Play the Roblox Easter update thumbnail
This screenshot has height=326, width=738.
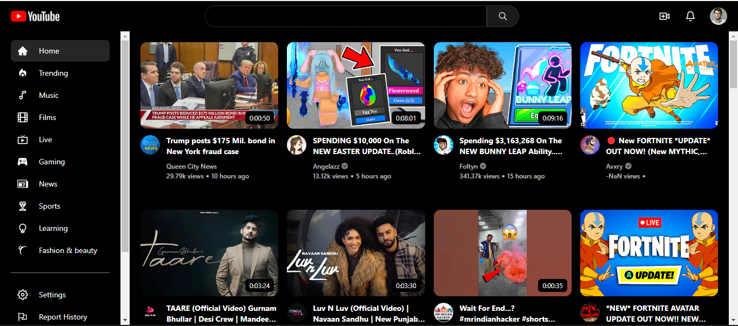pyautogui.click(x=356, y=85)
